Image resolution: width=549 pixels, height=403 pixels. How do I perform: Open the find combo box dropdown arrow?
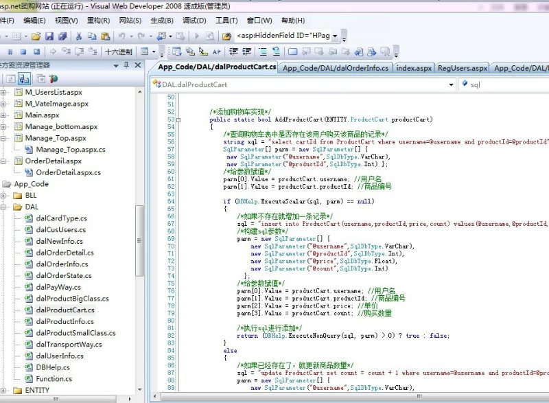(335, 36)
